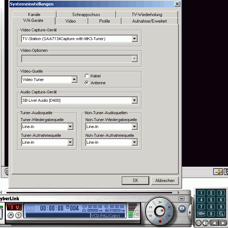Select channel keypad number 9
This screenshot has width=228, height=228.
pos(221,206)
